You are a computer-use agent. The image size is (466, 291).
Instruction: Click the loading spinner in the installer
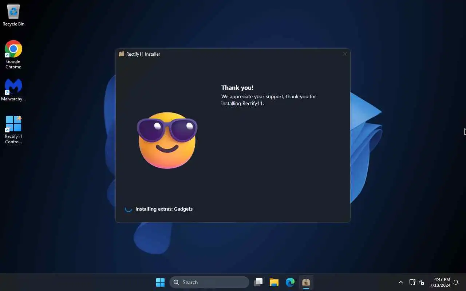128,209
